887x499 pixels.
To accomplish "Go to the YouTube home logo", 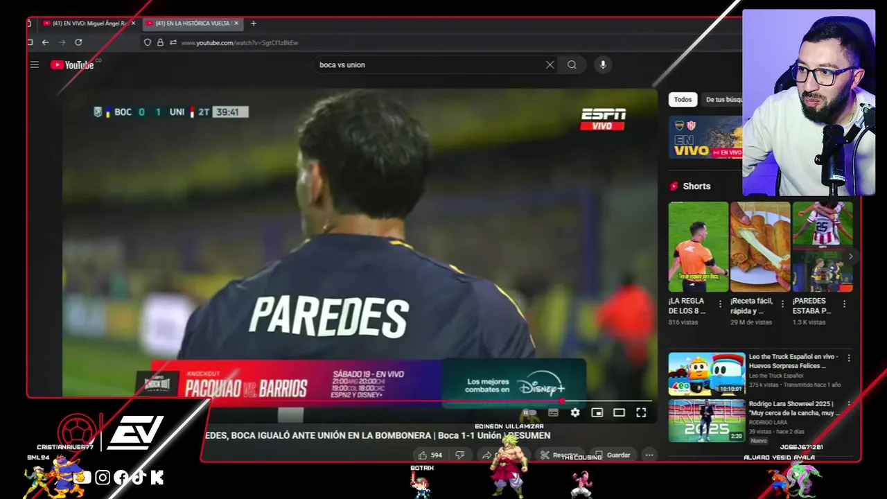I will tap(72, 64).
